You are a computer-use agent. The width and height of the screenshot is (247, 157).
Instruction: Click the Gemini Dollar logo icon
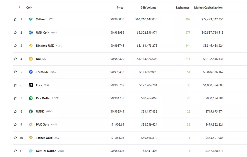tap(31, 151)
